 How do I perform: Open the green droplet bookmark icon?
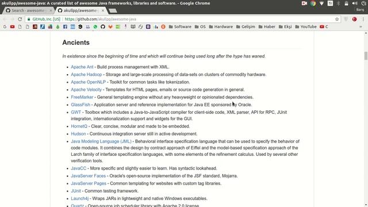coord(57,27)
